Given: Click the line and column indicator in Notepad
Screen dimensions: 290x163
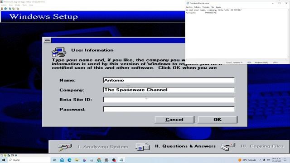Looking at the screenshot, I should [234, 62].
